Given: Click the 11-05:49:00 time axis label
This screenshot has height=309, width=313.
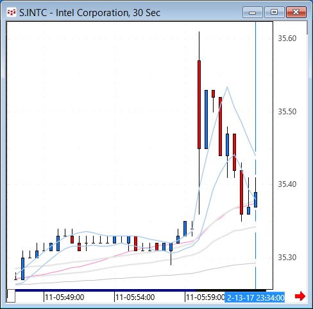Looking at the screenshot, I should coord(65,297).
